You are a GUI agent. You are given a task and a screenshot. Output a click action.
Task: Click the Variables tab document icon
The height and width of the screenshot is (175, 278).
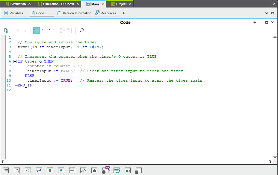(6, 13)
